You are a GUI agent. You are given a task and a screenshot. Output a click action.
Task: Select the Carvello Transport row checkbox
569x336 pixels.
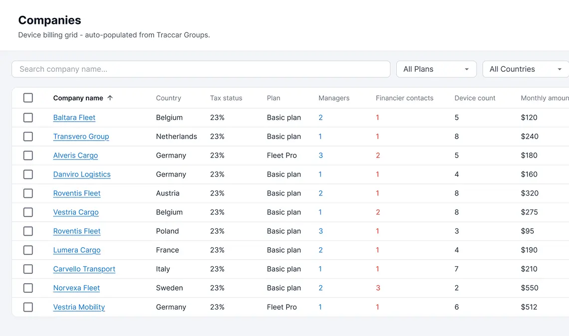(x=28, y=269)
